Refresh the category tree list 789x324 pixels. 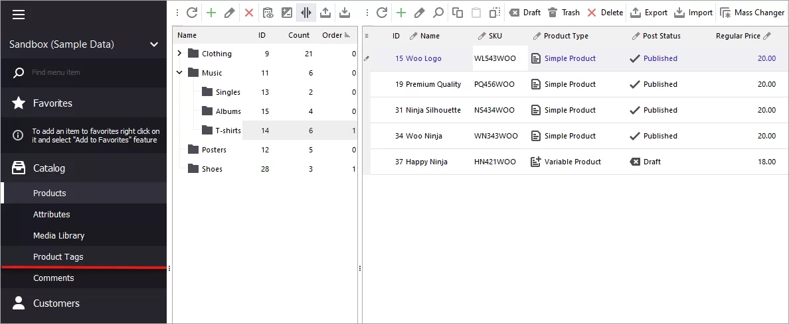pos(192,13)
